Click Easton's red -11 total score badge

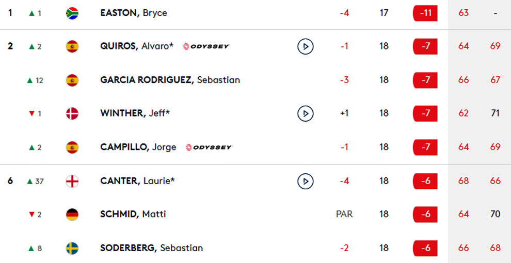tap(425, 13)
